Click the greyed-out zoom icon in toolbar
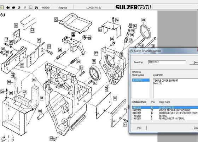Screen dimensions: 198x142 click(x=25, y=7)
